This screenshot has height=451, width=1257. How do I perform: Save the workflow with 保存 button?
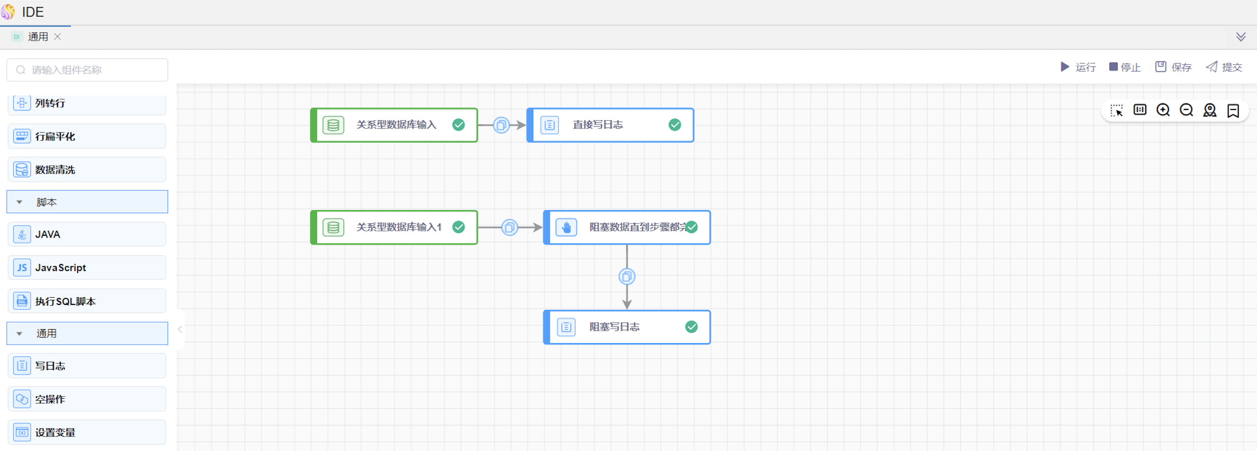coord(1173,67)
